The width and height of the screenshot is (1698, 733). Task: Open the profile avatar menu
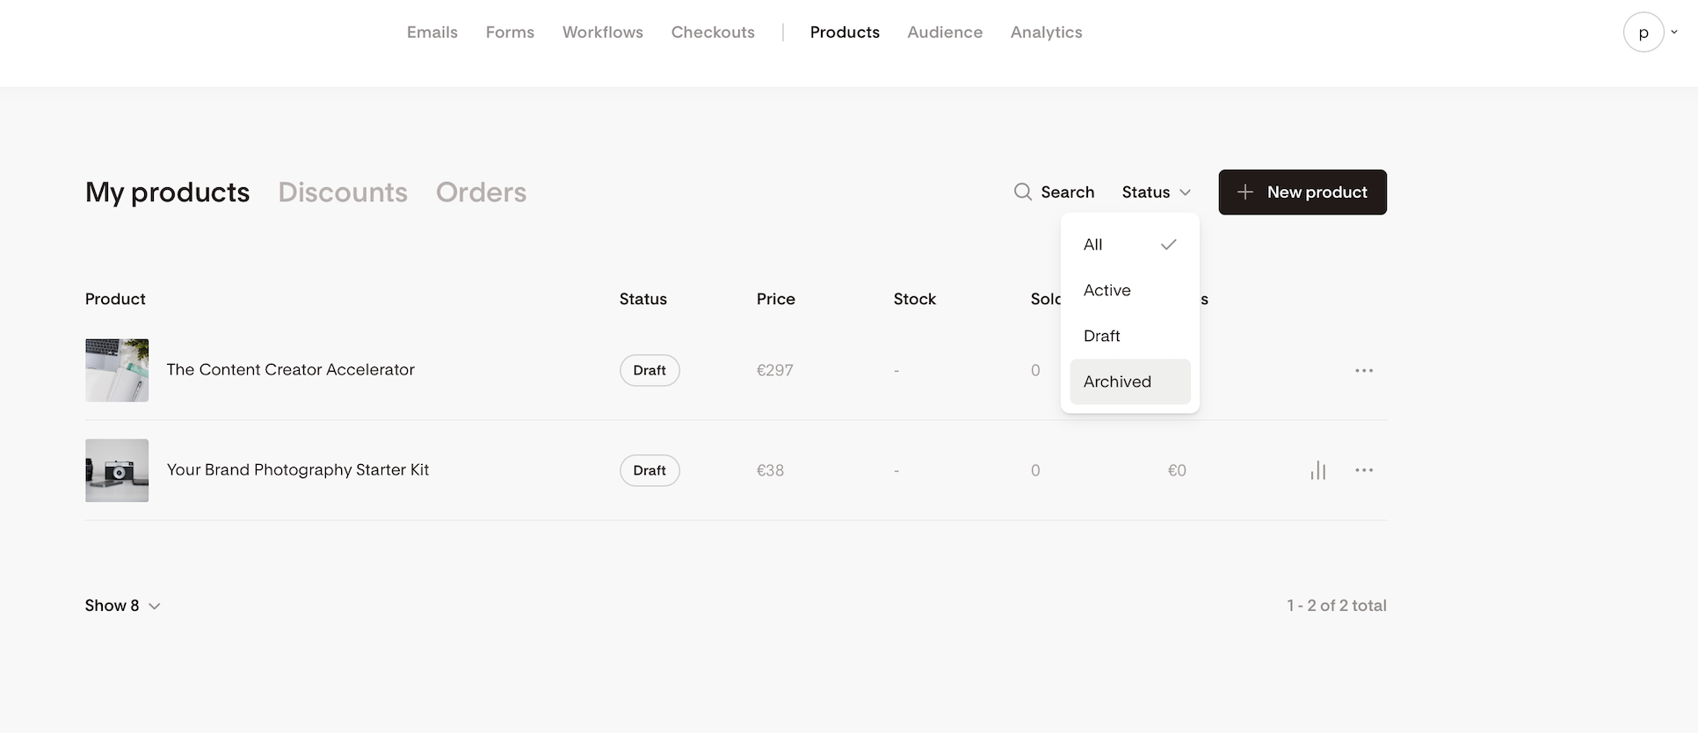(x=1643, y=33)
